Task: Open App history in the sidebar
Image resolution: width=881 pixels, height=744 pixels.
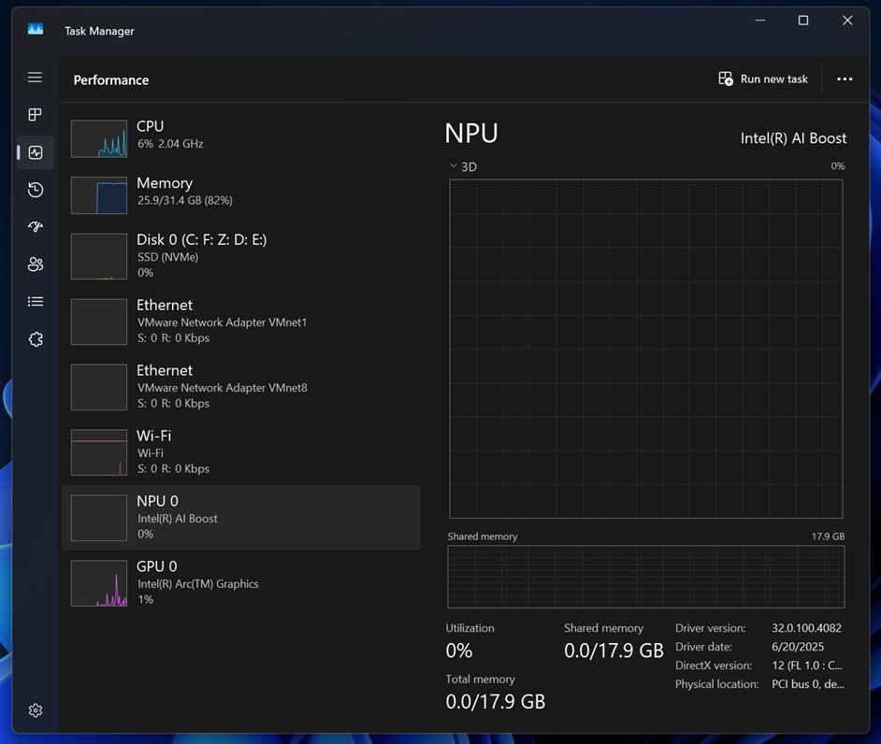Action: 35,189
